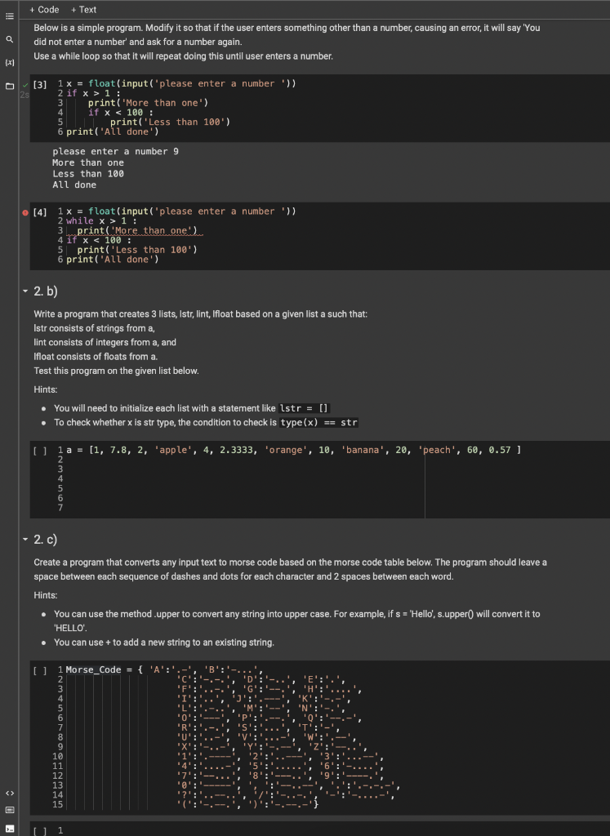Open the Command palette icon in sidebar
This screenshot has width=610, height=836.
9,811
